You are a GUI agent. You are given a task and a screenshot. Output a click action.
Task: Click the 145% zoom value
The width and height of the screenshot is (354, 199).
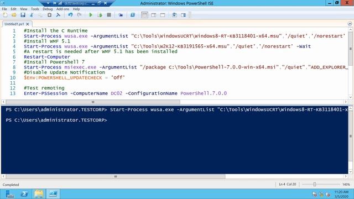point(346,184)
